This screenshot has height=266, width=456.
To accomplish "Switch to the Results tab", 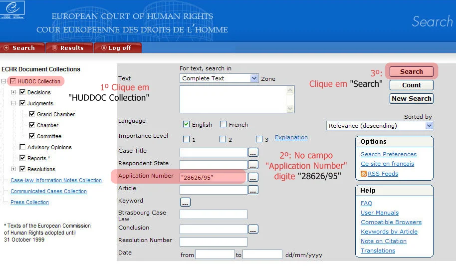I will 69,48.
